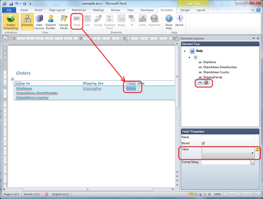Click Show Help in the ribbon
Screen dimensions: 263x199
(x=169, y=22)
